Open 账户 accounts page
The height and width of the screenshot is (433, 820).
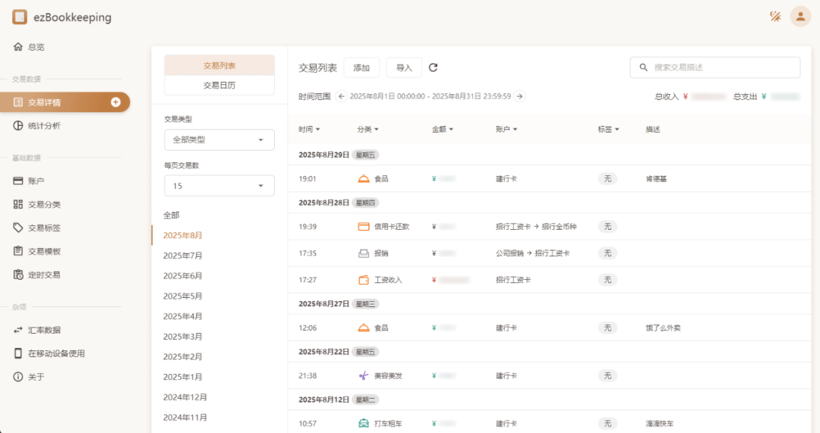point(65,180)
